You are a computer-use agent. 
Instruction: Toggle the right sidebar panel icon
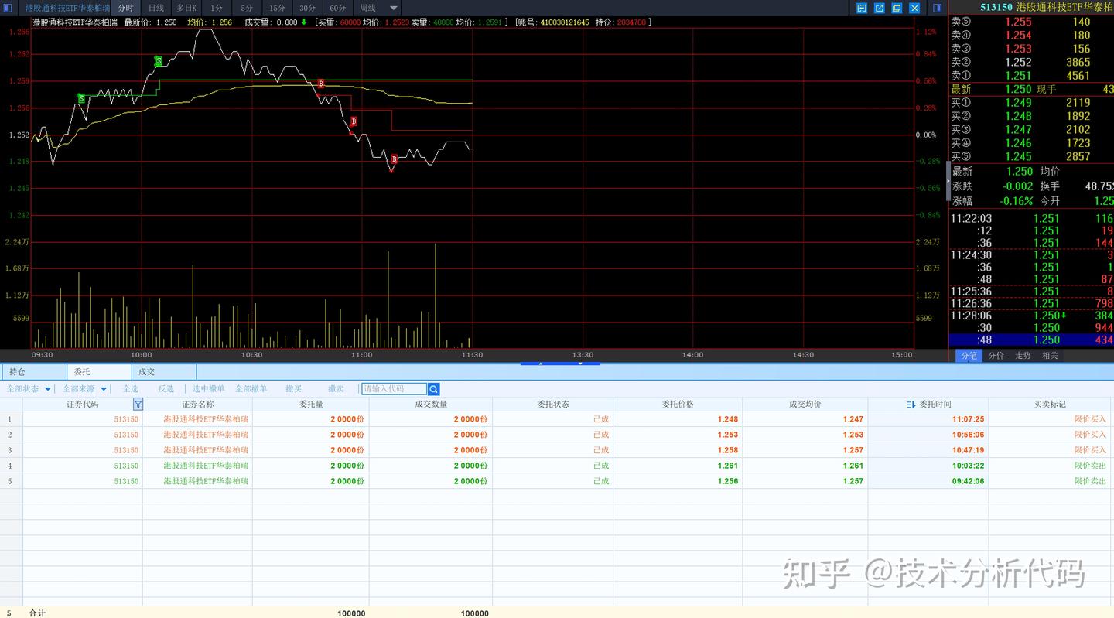point(938,8)
